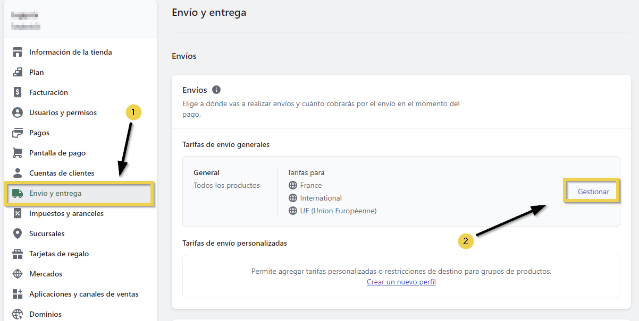639x321 pixels.
Task: Click the globe icon beside France
Action: click(x=292, y=185)
